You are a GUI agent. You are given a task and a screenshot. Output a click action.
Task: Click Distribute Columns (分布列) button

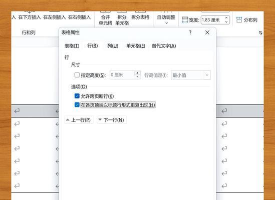point(247,20)
